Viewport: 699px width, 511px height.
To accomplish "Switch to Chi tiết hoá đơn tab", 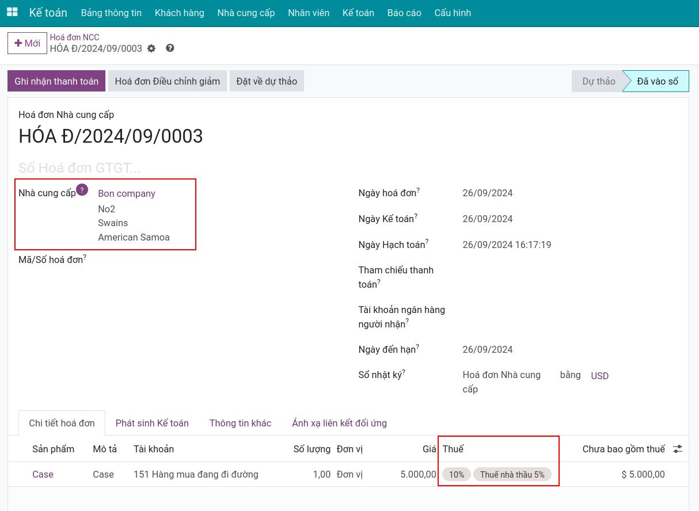I will [62, 423].
